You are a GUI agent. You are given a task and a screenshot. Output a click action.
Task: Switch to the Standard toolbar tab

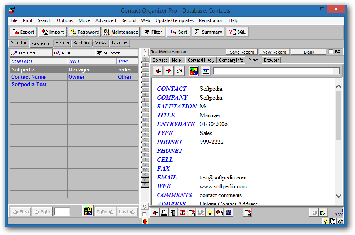point(19,43)
